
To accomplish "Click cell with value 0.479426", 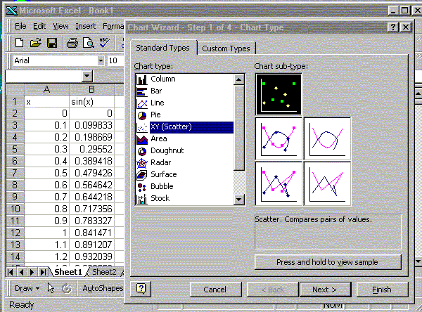I will [x=91, y=173].
